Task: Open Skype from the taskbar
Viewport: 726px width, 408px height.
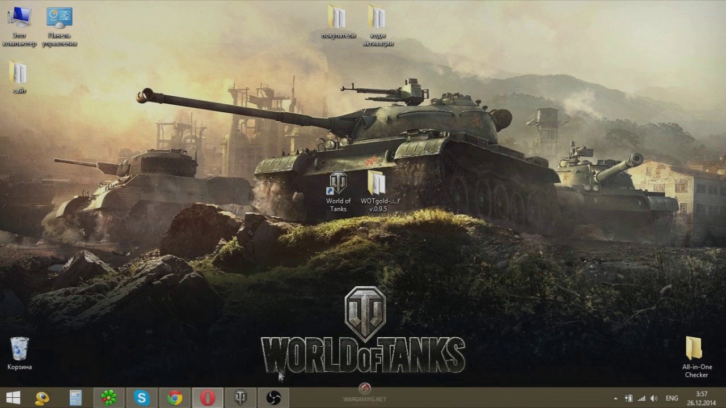Action: coord(142,398)
